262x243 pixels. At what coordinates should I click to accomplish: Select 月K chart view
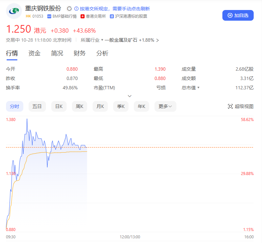100,106
